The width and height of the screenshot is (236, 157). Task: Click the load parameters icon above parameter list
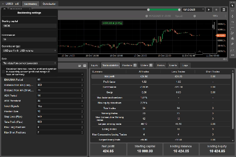coord(79,66)
